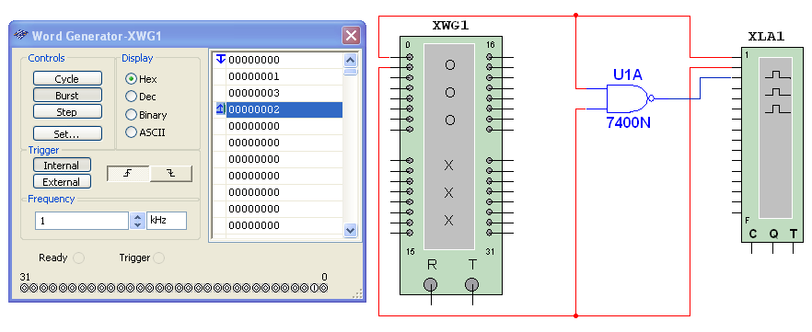Choose External trigger
The width and height of the screenshot is (812, 332).
[x=62, y=181]
